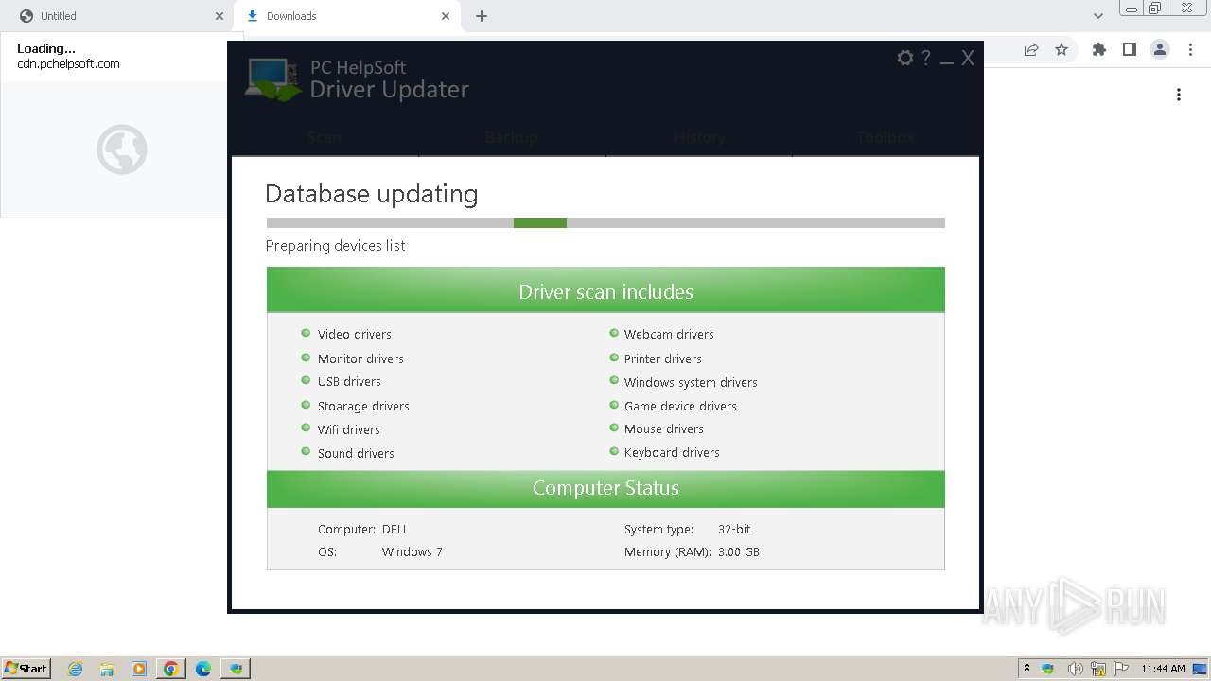Open Windows Explorer folder in taskbar
The width and height of the screenshot is (1211, 681).
click(x=107, y=669)
